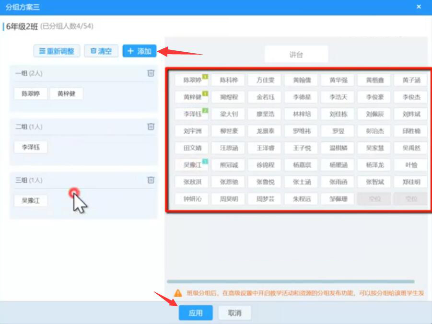Select seat 黄梓健 in the seating chart

[x=192, y=97]
